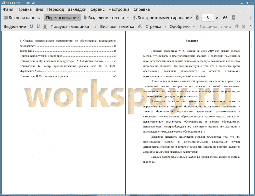Click the disabled Толщина линии control
This screenshot has height=196, width=255.
click(x=215, y=26)
